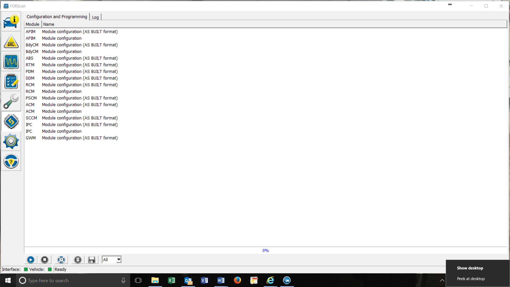Open the module filter dropdown set to All
The height and width of the screenshot is (287, 510).
[111, 260]
